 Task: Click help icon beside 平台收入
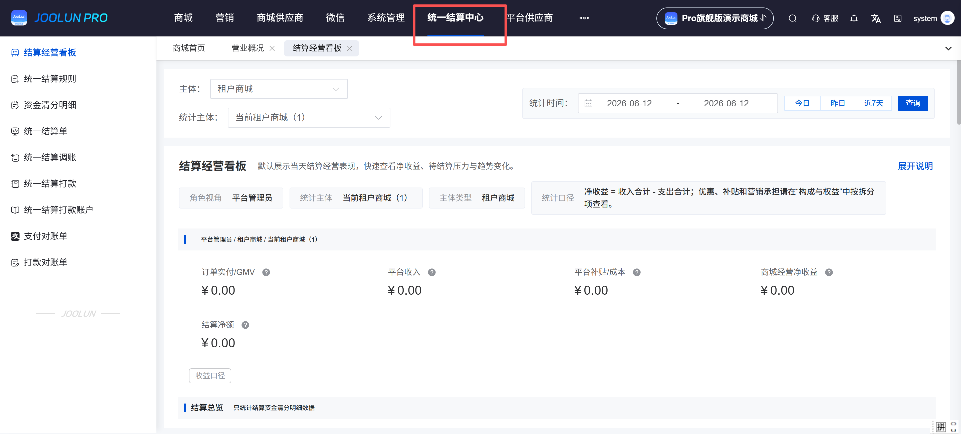[432, 272]
